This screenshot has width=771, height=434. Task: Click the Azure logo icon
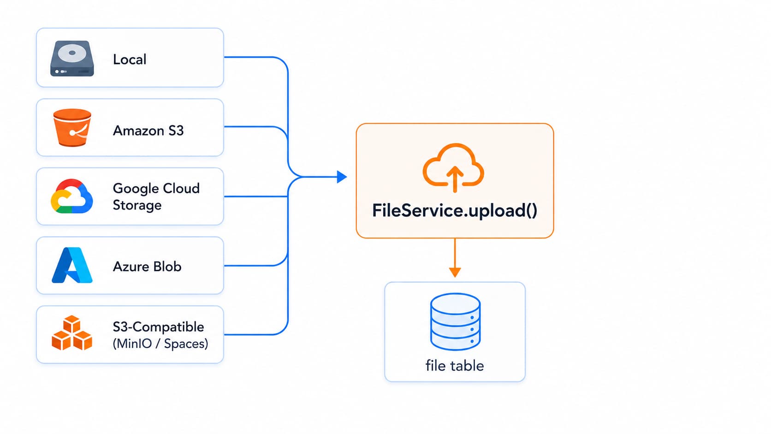[x=72, y=265]
